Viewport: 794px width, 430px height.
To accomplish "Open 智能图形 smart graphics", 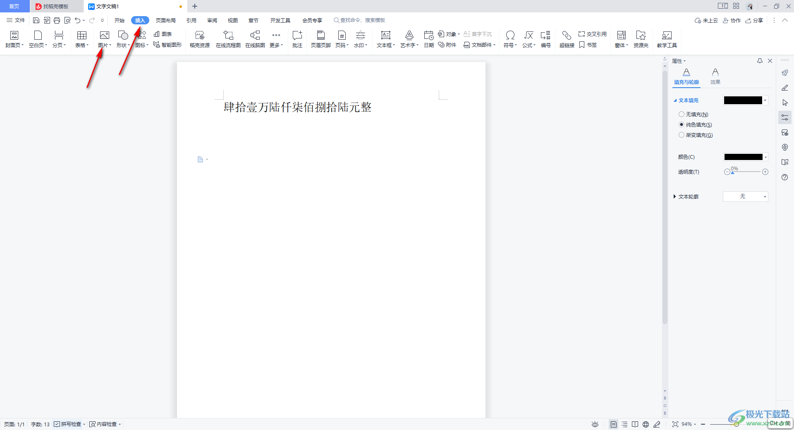I will 167,45.
